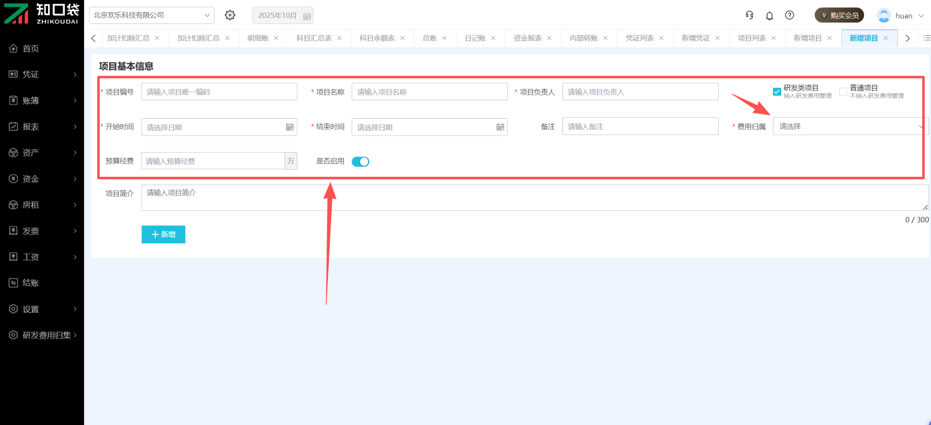Uncheck the 研发类项目 checkbox
This screenshot has height=425, width=931.
click(777, 92)
